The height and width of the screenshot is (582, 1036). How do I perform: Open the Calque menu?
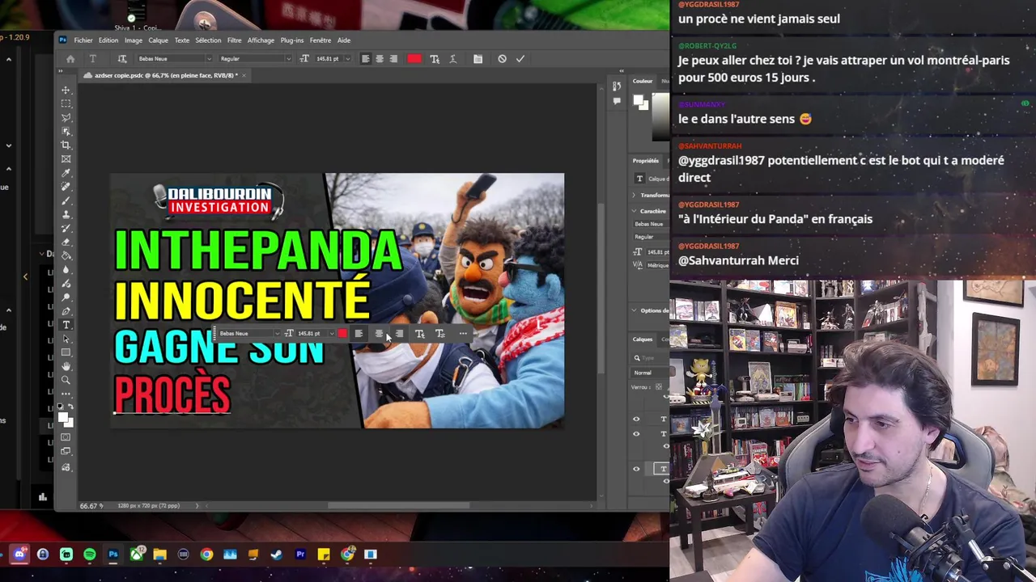[158, 40]
